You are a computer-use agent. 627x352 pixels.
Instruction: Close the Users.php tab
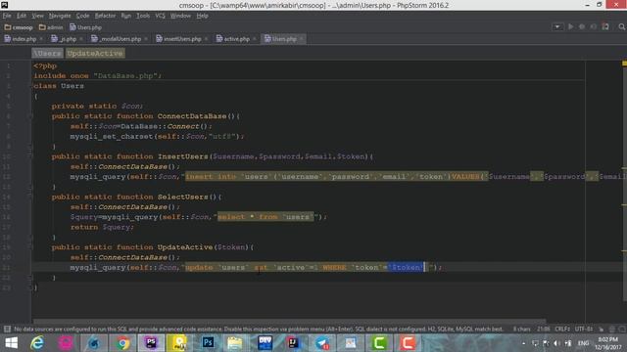pos(302,39)
